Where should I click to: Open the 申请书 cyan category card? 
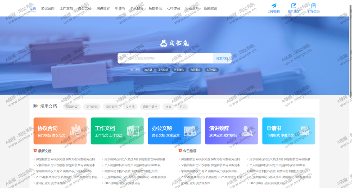click(289, 131)
